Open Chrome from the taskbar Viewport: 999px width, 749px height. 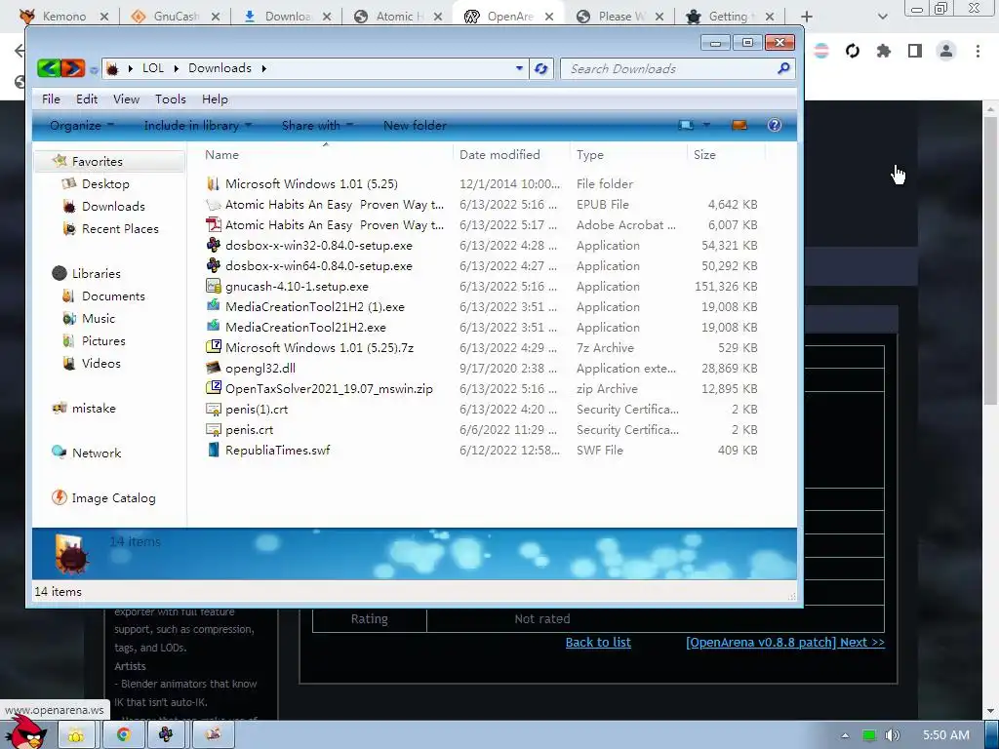123,735
